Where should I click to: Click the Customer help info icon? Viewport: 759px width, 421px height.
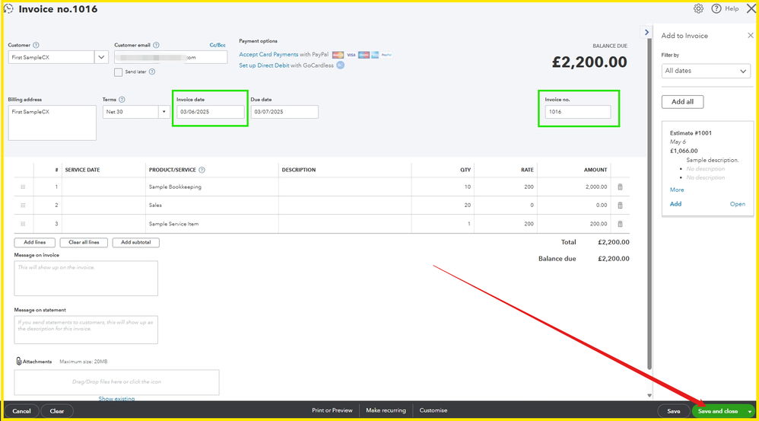coord(36,45)
